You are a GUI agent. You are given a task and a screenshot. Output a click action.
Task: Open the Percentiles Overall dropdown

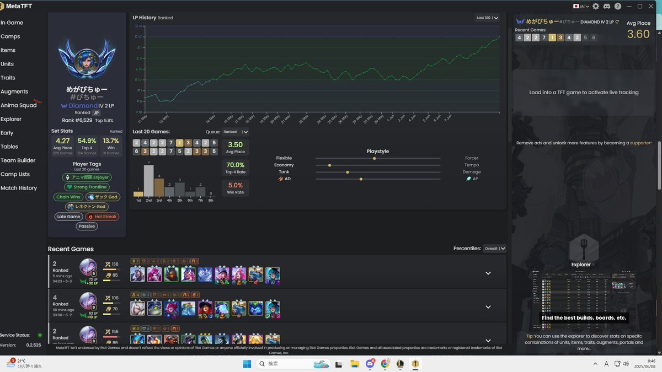click(494, 249)
